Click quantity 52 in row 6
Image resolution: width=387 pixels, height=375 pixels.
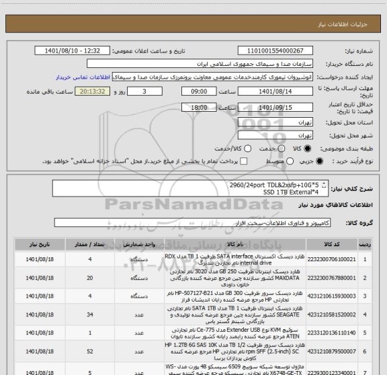pos(90,351)
